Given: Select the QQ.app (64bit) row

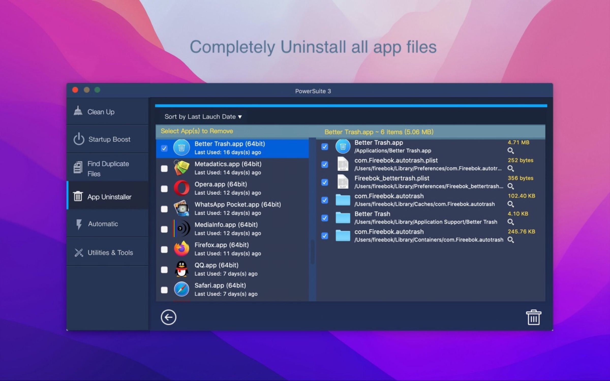Looking at the screenshot, I should [232, 269].
